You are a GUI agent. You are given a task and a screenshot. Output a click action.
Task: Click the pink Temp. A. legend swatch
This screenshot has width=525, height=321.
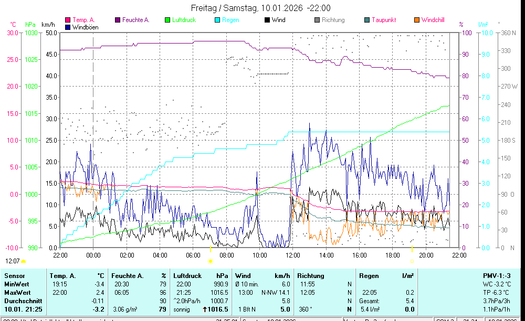pos(67,20)
